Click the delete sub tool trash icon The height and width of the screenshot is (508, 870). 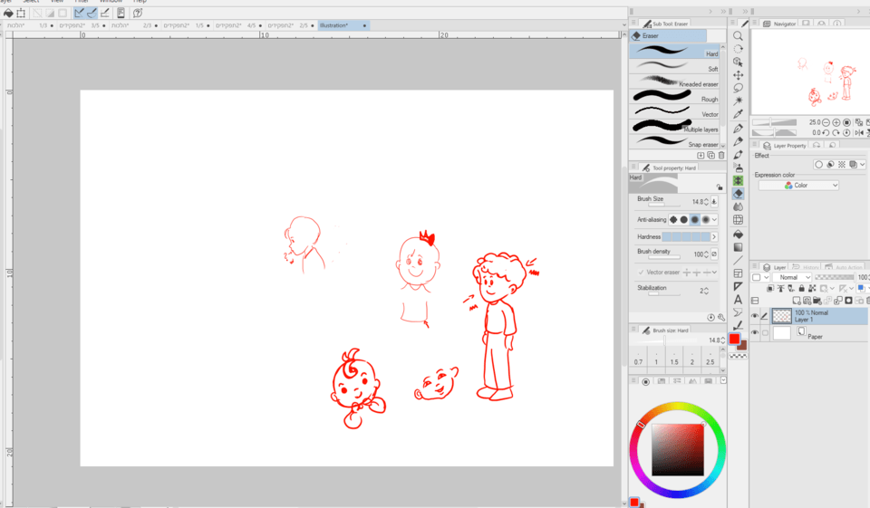(x=721, y=155)
